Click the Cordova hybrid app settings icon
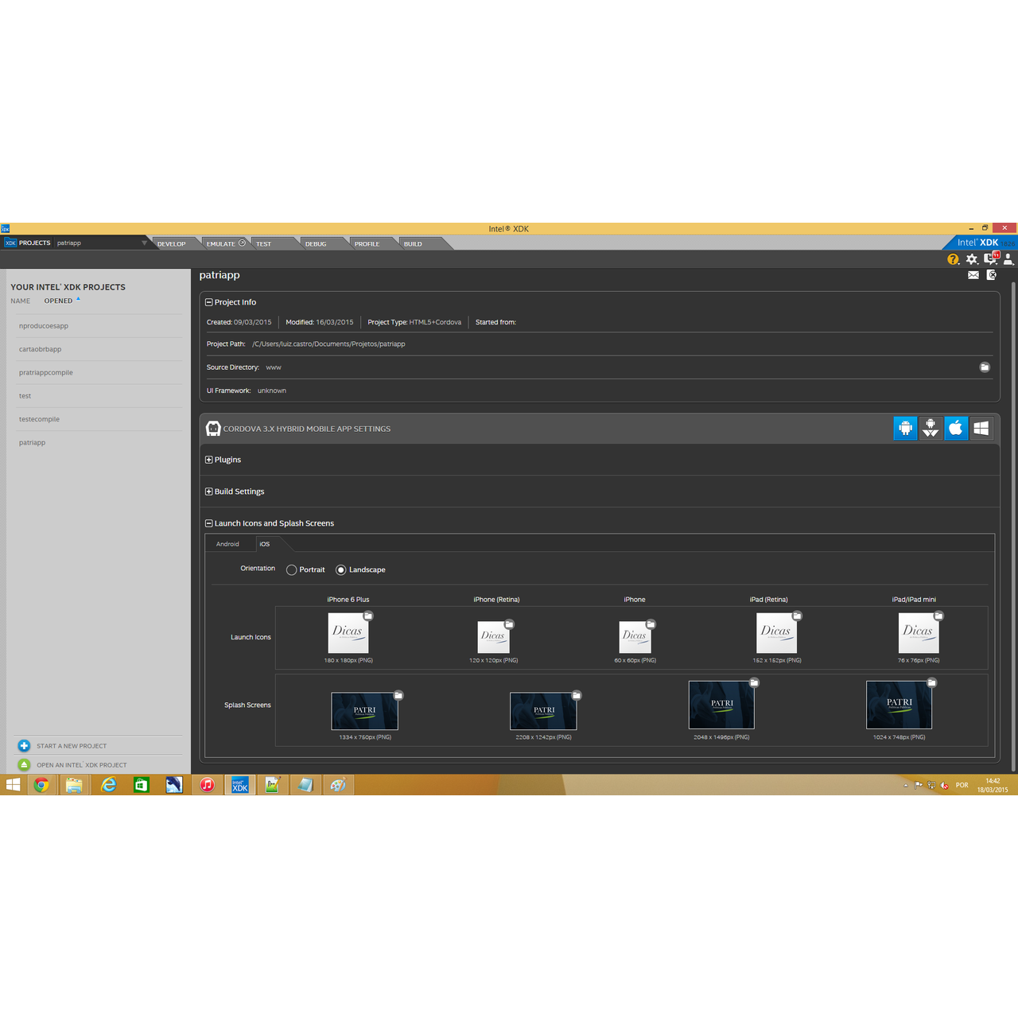Screen dimensions: 1018x1018 click(x=213, y=429)
